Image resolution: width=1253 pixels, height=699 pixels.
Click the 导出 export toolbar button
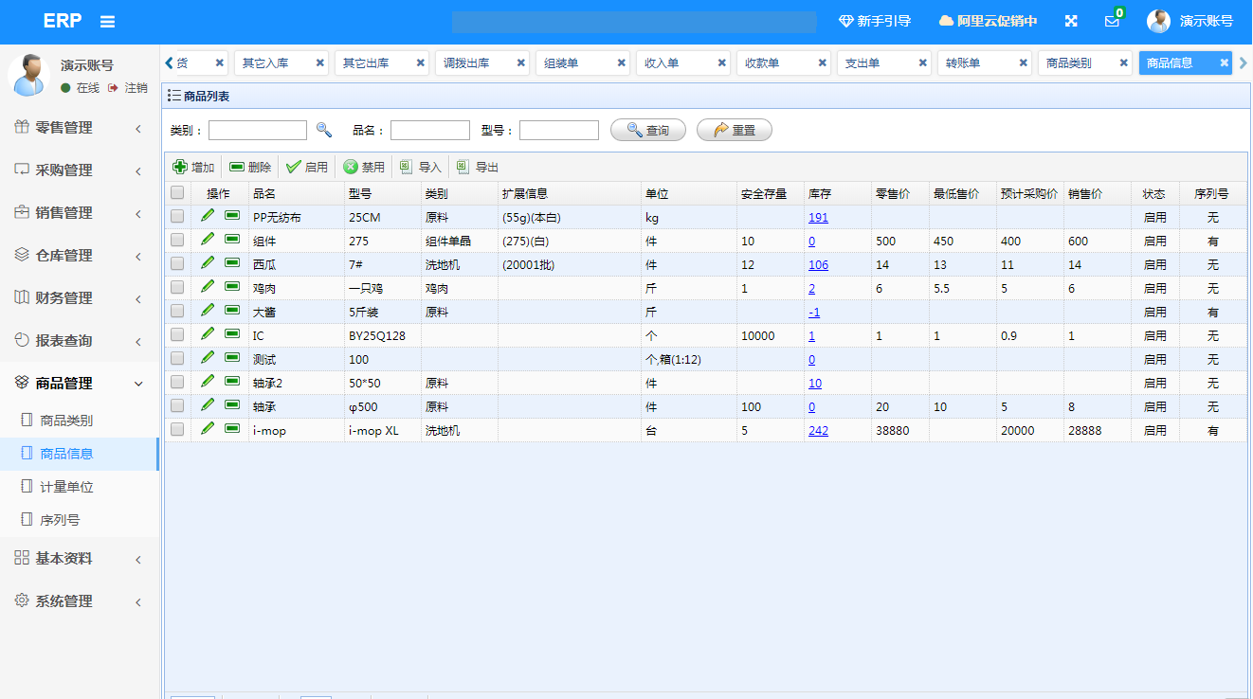(477, 167)
